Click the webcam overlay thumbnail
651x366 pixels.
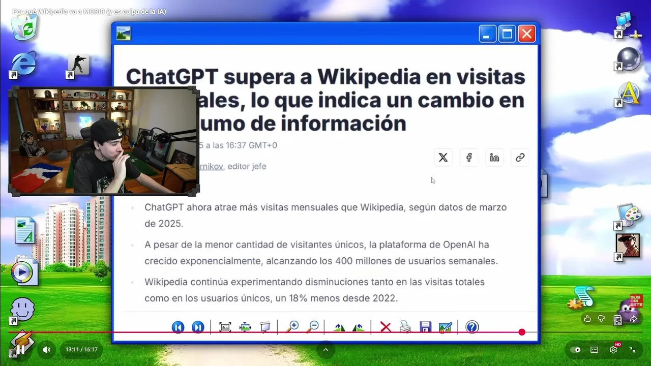(104, 141)
